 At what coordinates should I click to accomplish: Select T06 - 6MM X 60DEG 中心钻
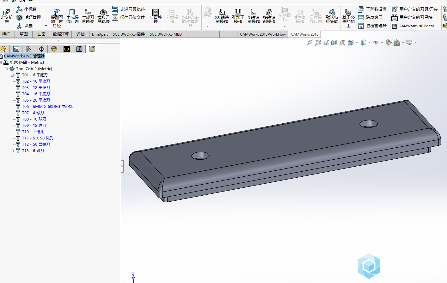(47, 106)
